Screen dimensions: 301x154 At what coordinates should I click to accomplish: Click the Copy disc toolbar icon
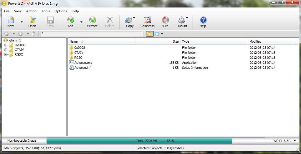point(128,20)
